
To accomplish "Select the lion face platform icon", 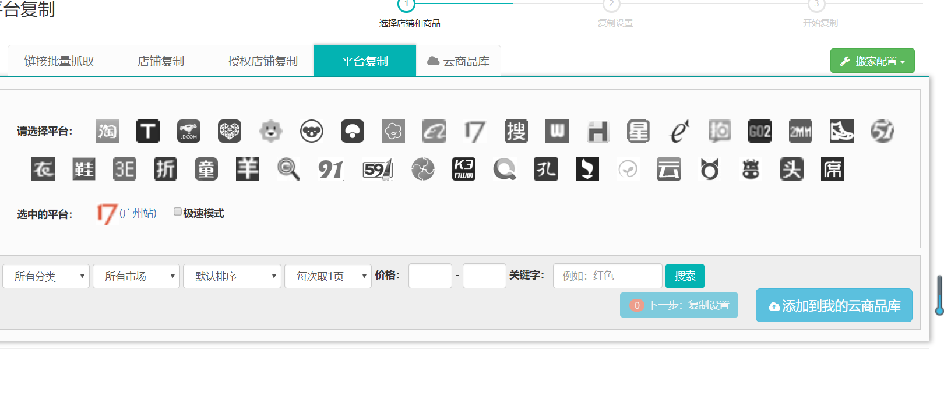I will click(x=271, y=131).
